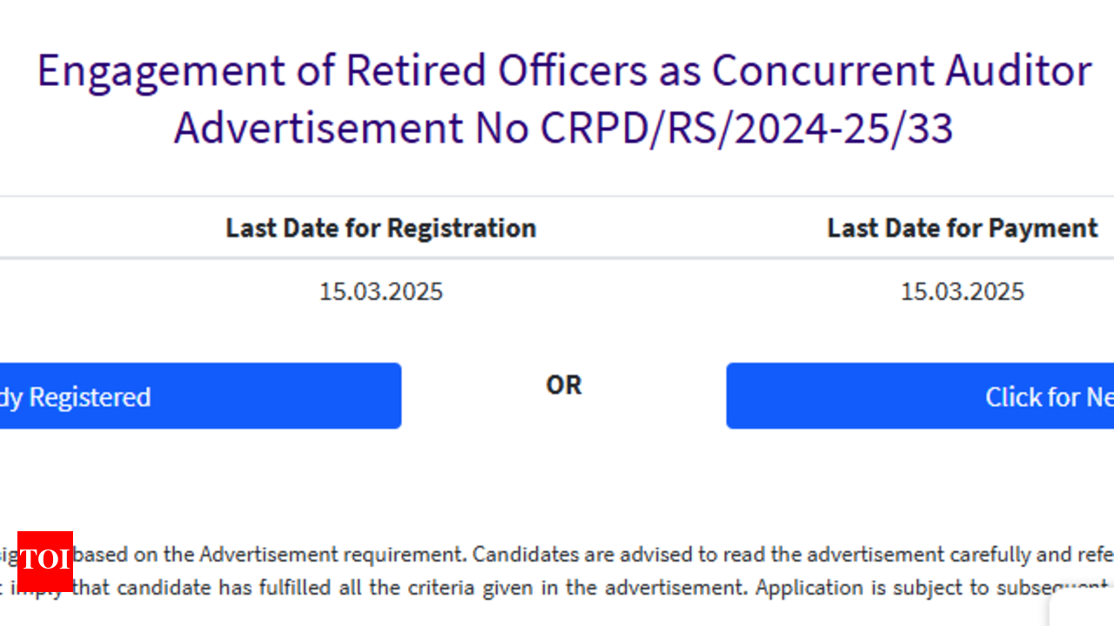The width and height of the screenshot is (1114, 626).
Task: Click the TOI logo badge
Action: (44, 561)
